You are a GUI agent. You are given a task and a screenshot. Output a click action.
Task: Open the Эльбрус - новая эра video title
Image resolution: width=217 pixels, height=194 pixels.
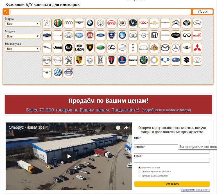(27, 127)
